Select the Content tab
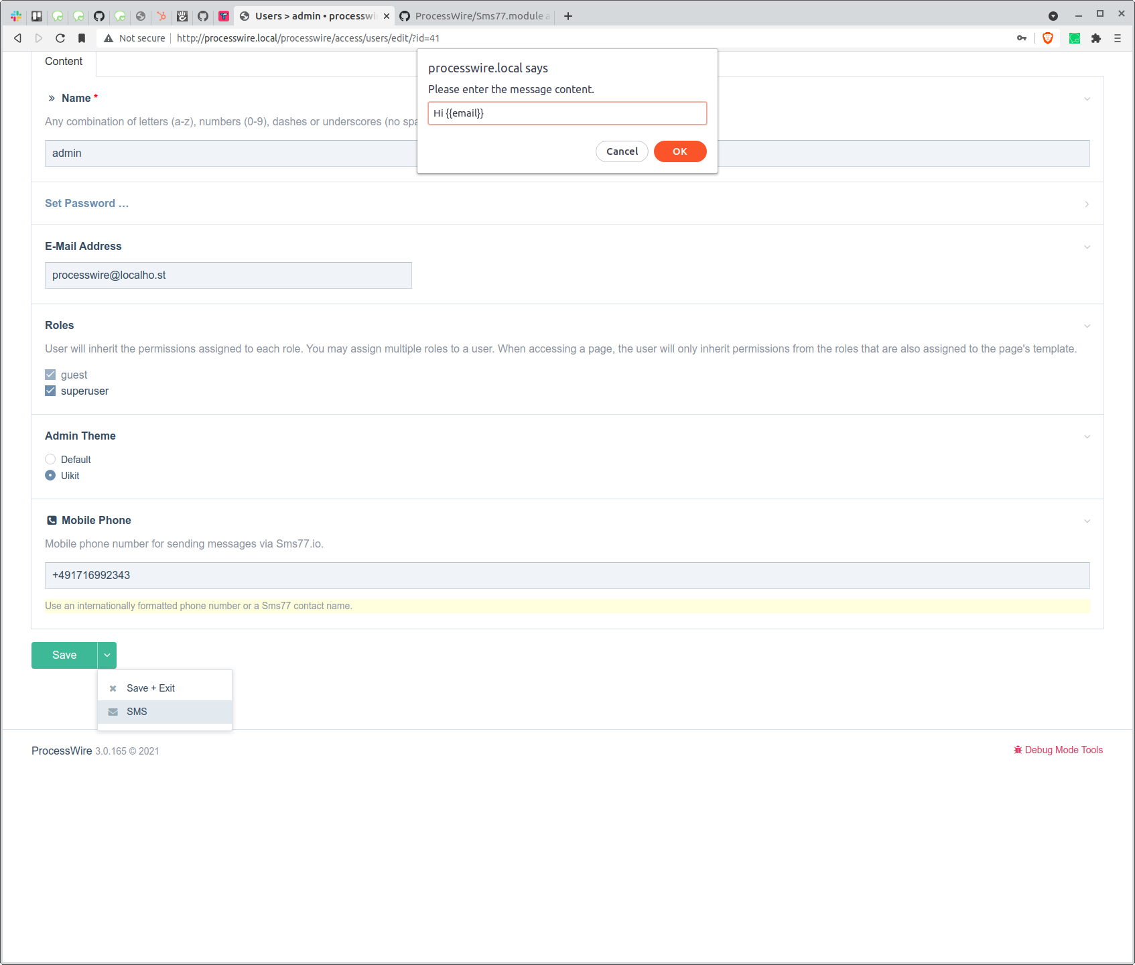The width and height of the screenshot is (1135, 965). pyautogui.click(x=64, y=62)
